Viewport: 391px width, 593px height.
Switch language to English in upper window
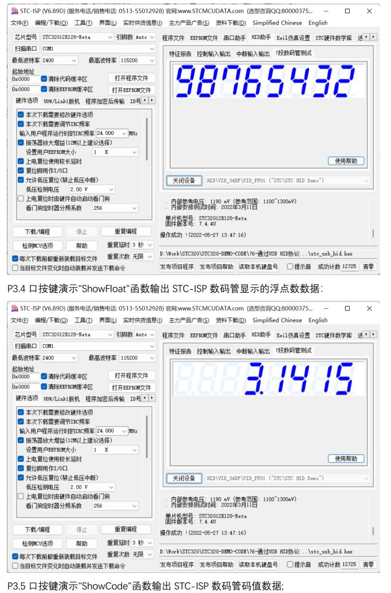tap(318, 23)
